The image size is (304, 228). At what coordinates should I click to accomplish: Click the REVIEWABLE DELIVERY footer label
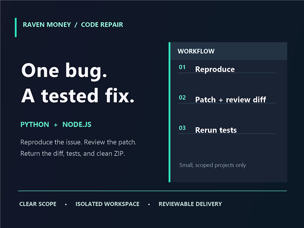point(190,204)
